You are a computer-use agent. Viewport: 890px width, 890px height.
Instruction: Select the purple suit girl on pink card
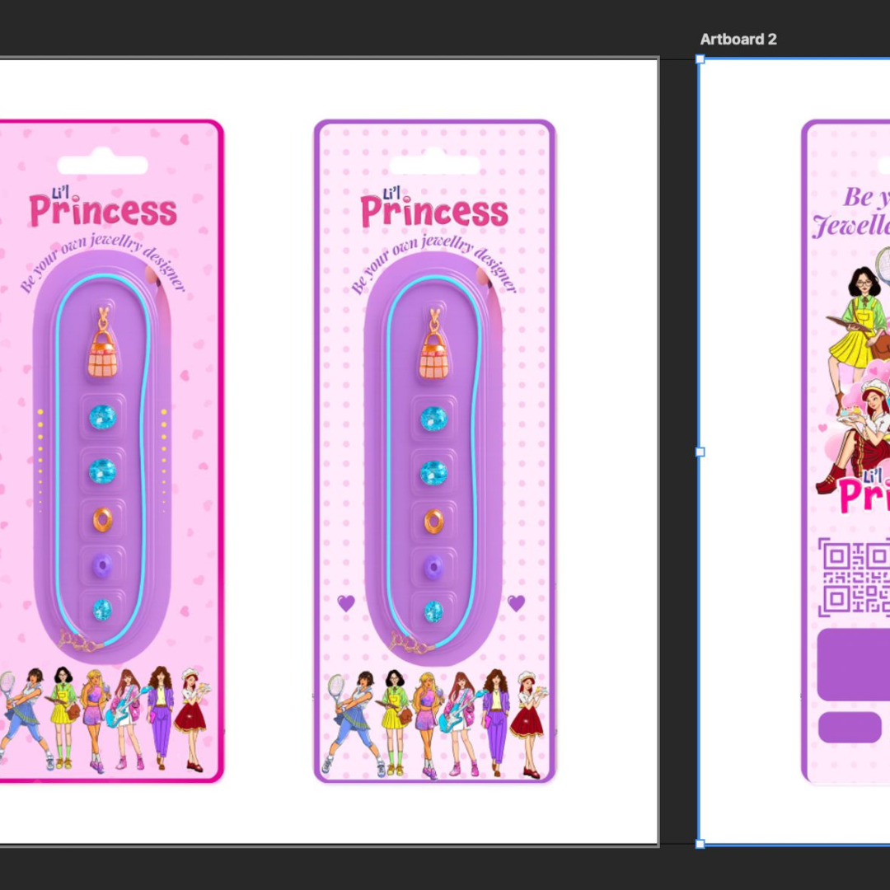coord(160,718)
